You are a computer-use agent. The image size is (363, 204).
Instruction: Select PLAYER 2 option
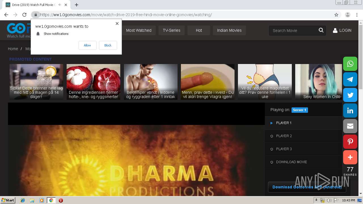coord(303,136)
